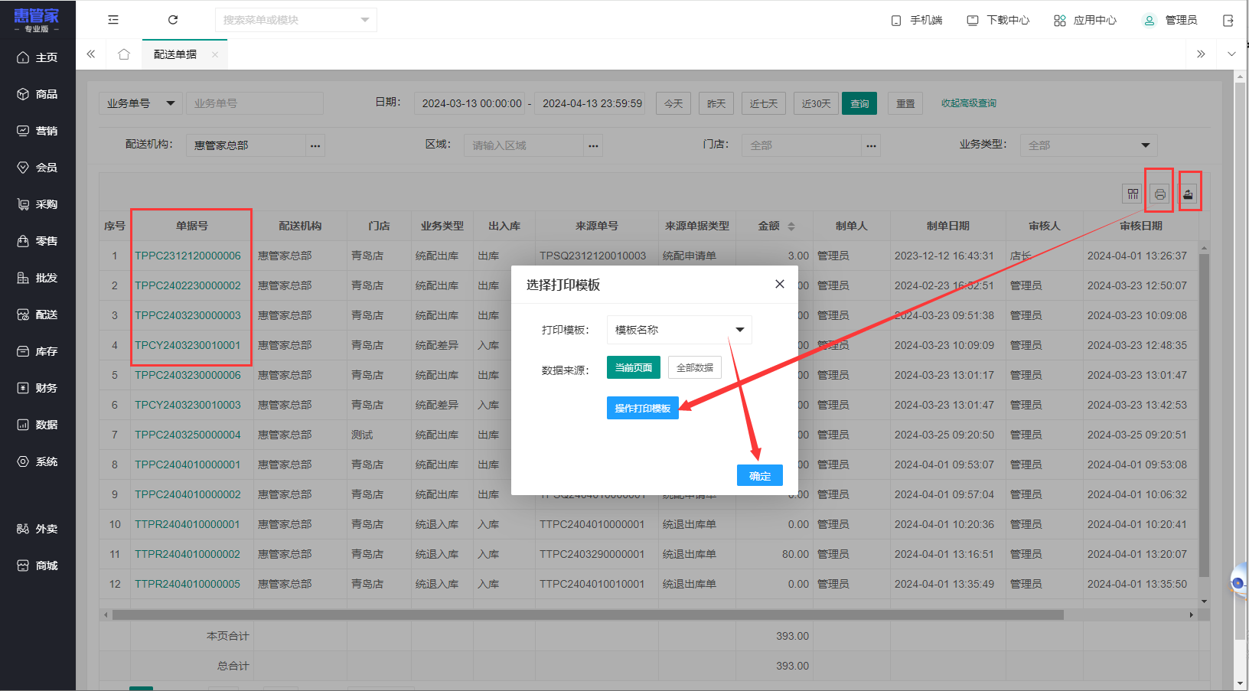The width and height of the screenshot is (1249, 691).
Task: Filter by 昨天
Action: pos(716,103)
